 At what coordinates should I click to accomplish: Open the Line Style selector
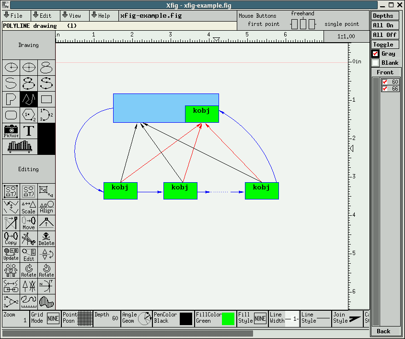[316, 318]
